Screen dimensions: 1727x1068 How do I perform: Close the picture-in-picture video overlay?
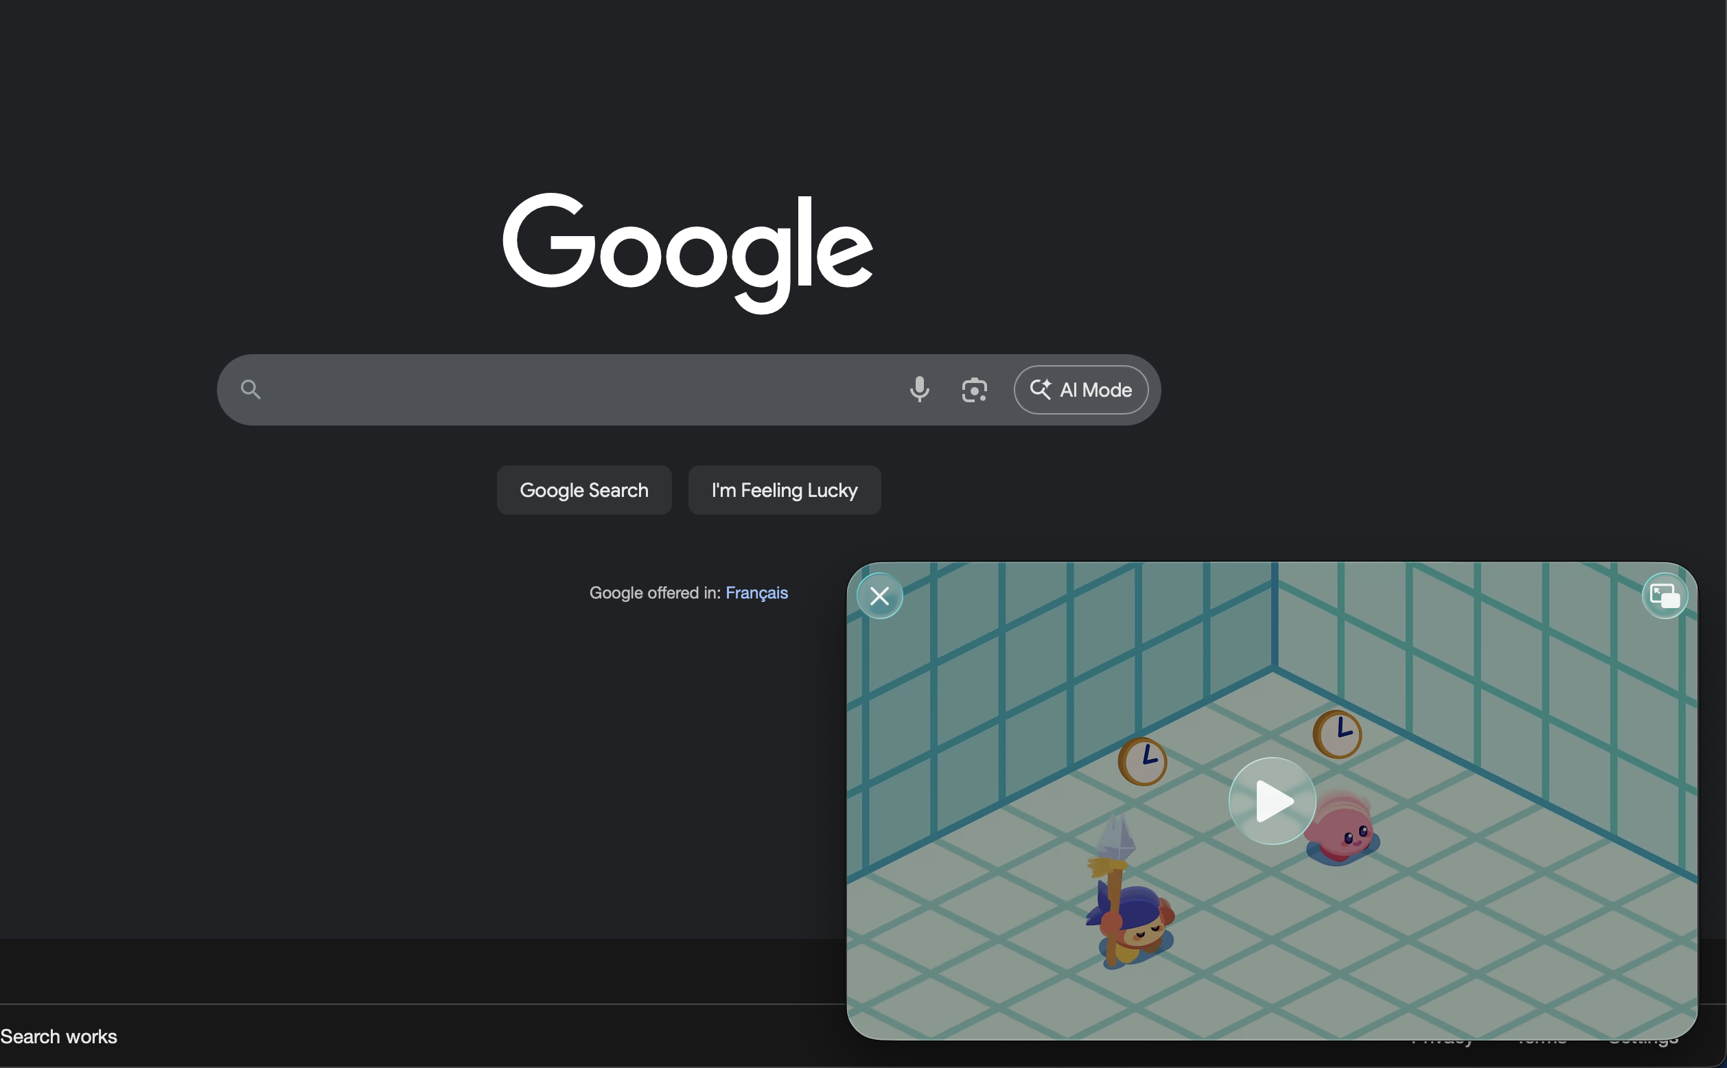click(879, 596)
